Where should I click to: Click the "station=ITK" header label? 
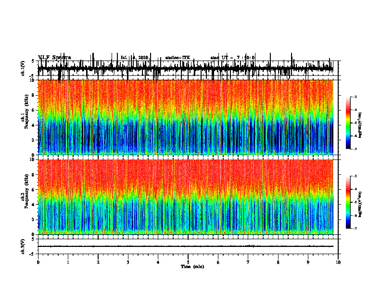(x=178, y=58)
